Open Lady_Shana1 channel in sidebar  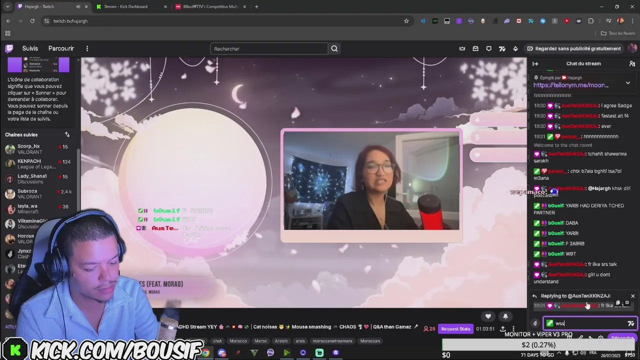pyautogui.click(x=39, y=179)
